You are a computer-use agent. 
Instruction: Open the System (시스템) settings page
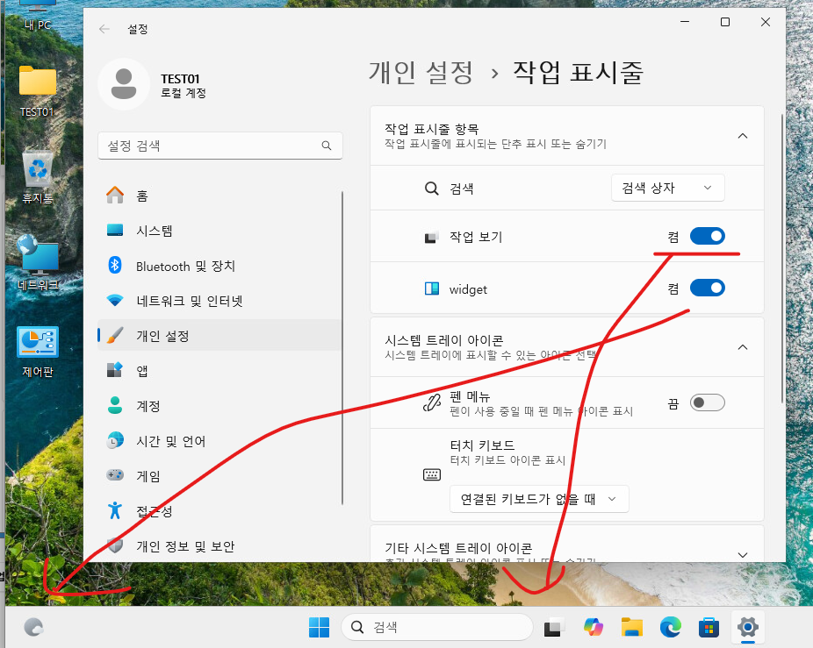[x=219, y=231]
